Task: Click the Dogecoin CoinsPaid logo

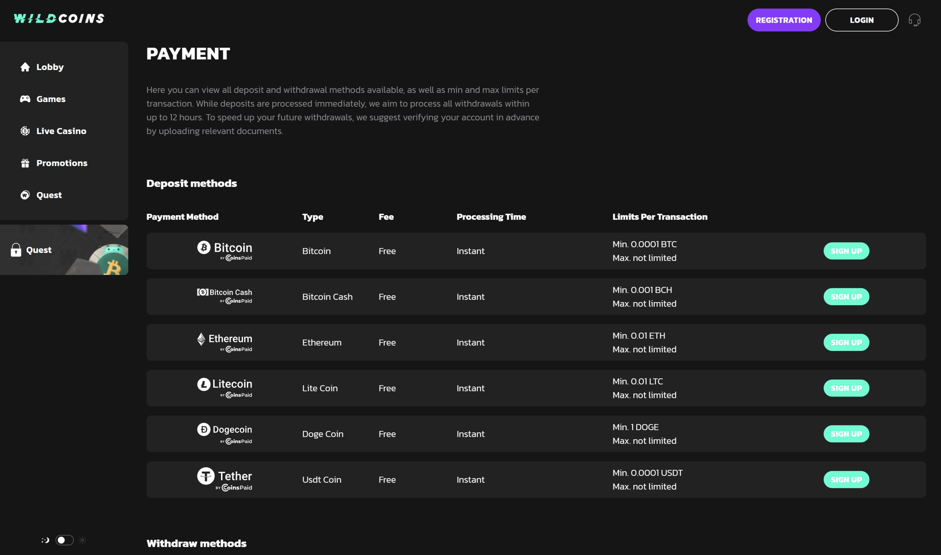Action: pos(225,434)
